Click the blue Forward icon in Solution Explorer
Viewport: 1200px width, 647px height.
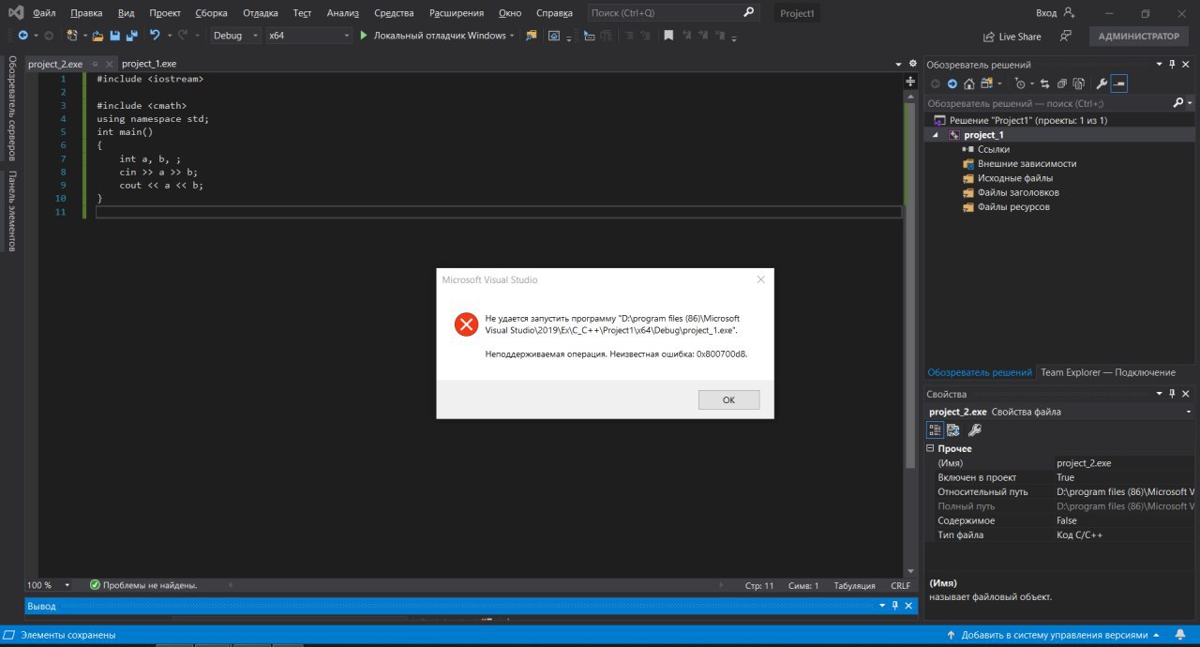click(x=952, y=83)
